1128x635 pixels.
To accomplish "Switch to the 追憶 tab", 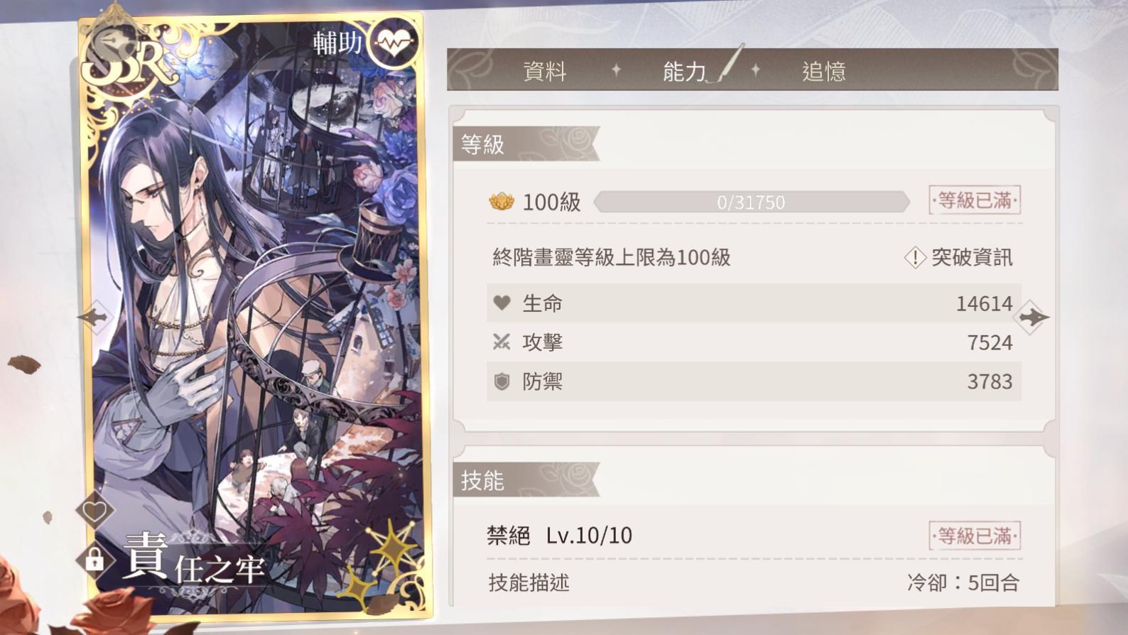I will click(824, 70).
